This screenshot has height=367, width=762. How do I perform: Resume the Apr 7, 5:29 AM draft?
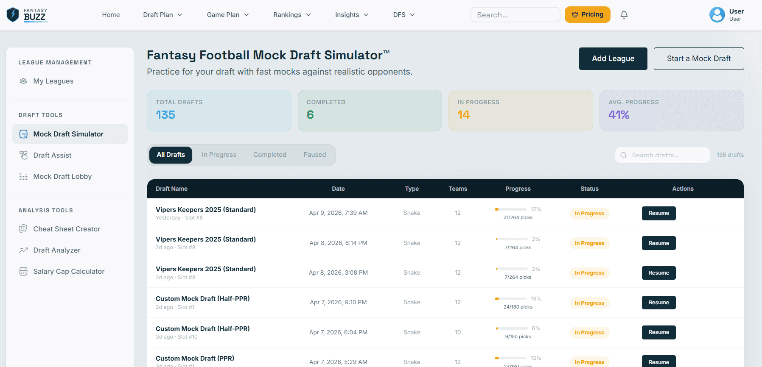tap(658, 362)
